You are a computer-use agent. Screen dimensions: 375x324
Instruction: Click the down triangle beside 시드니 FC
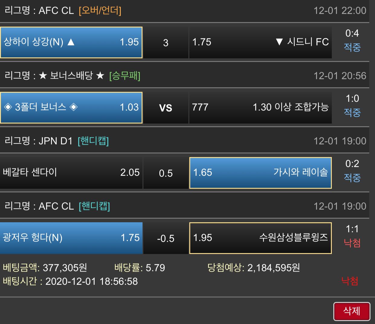[x=279, y=42]
